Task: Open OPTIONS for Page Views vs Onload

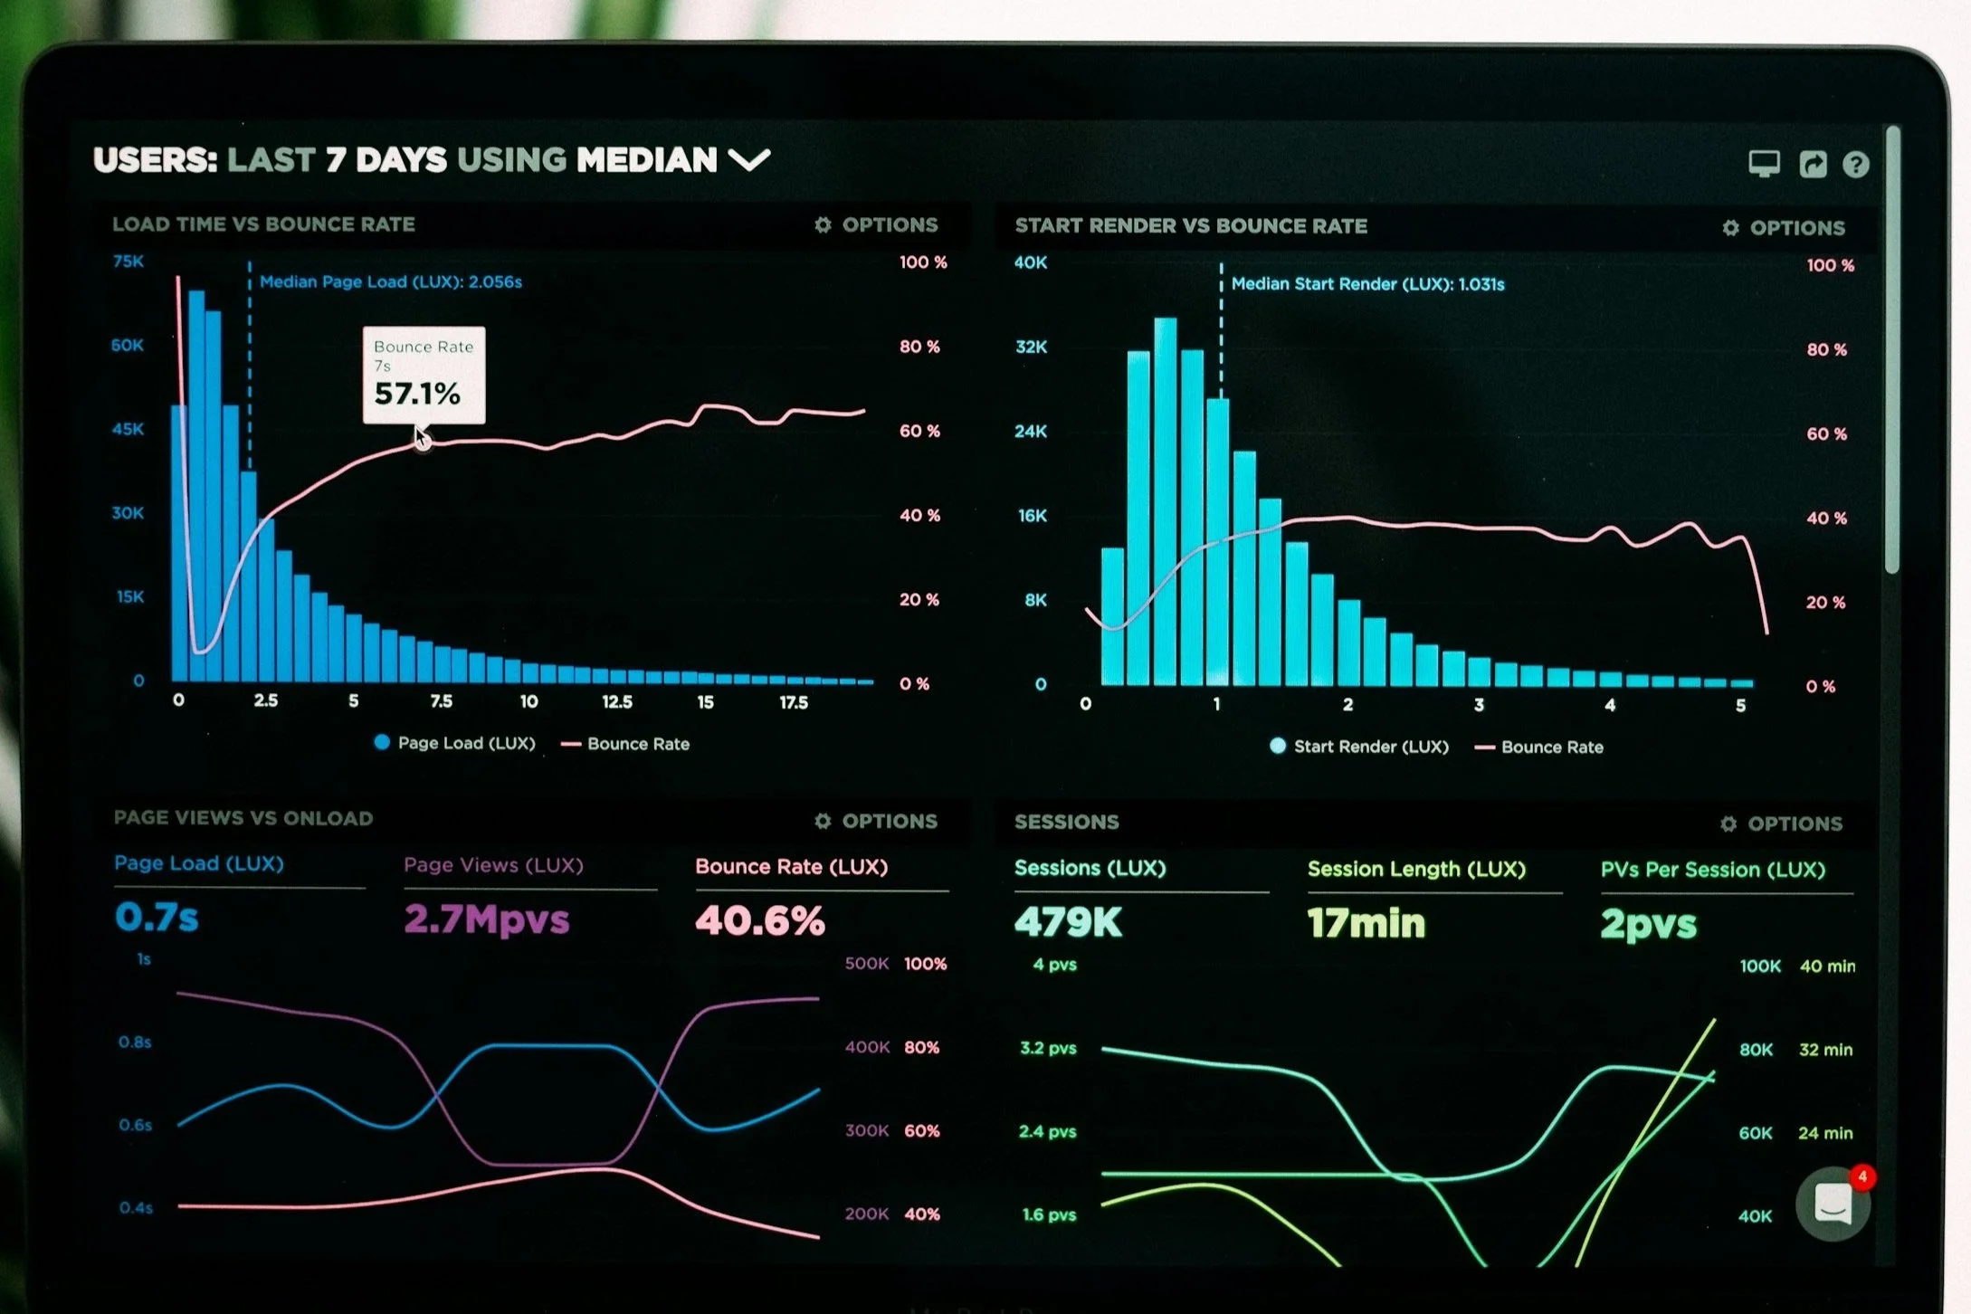Action: [x=876, y=821]
